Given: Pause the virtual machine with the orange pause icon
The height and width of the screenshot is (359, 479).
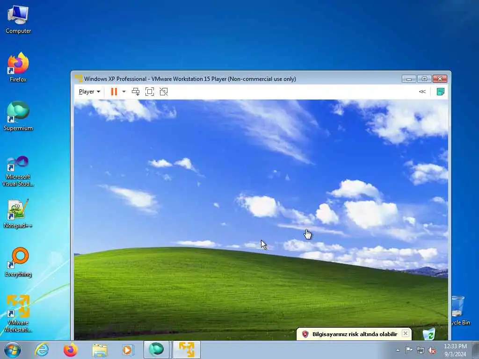Looking at the screenshot, I should point(114,92).
